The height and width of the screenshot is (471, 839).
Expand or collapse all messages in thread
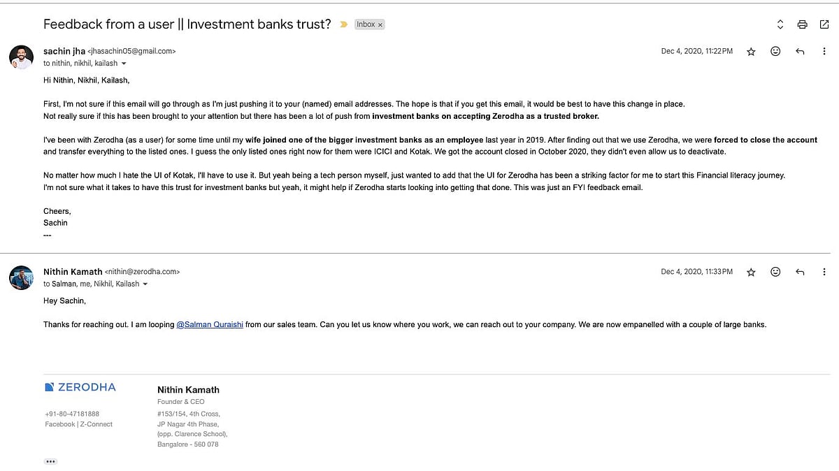780,24
